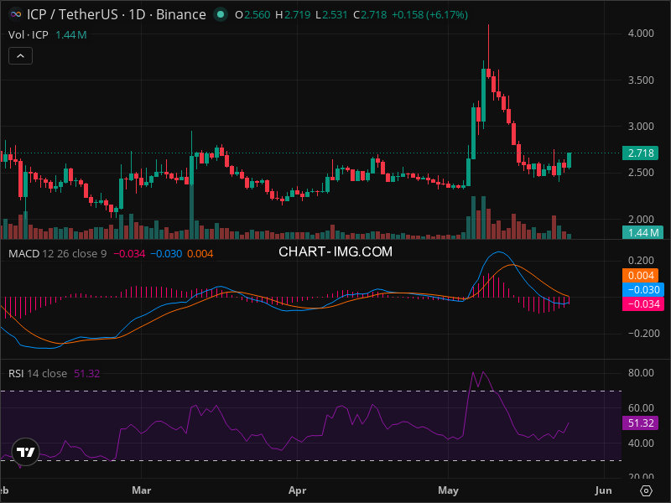Click the Mar label on time axis
Viewport: 671px width, 503px height.
click(141, 490)
